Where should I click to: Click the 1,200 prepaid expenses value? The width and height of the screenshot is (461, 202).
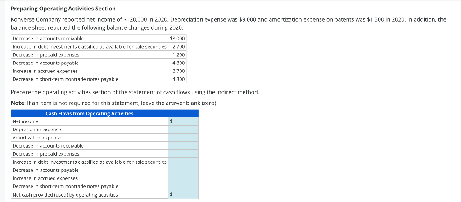click(x=178, y=54)
